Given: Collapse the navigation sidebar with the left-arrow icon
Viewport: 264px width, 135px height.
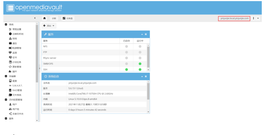Looking at the screenshot, I should pyautogui.click(x=35, y=18).
